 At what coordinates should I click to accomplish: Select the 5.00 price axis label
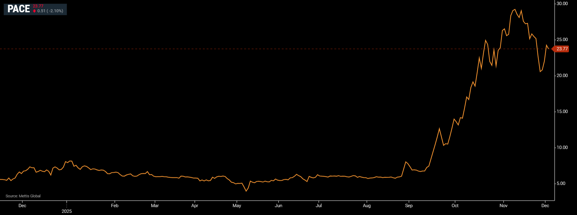(561, 183)
